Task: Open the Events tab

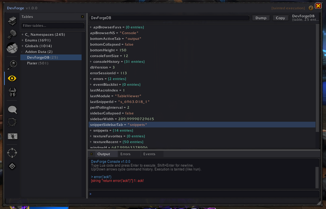Action: (149, 154)
